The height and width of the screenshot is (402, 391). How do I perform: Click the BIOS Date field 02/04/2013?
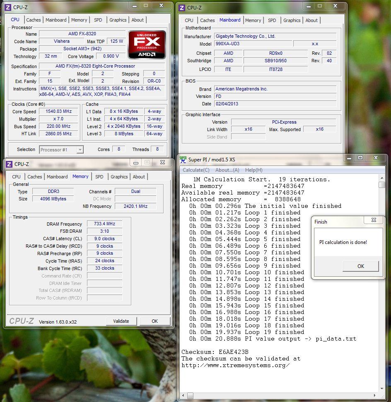275,104
